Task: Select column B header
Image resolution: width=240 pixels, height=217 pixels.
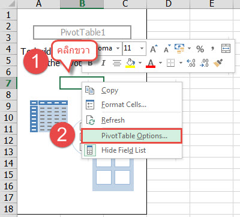Action: click(x=82, y=4)
